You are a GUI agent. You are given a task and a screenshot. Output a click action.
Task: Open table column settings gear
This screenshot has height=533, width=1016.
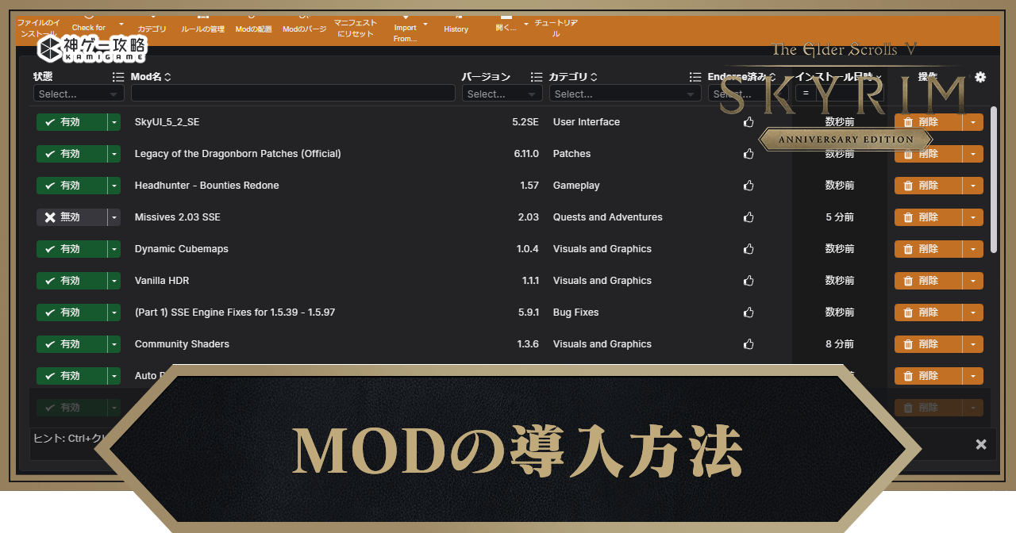[980, 77]
